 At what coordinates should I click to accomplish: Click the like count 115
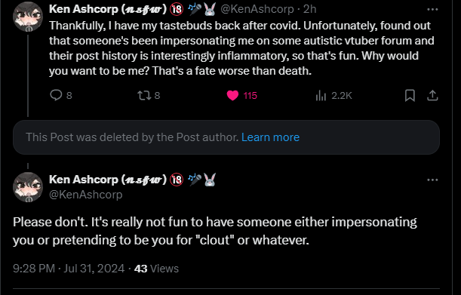point(250,96)
